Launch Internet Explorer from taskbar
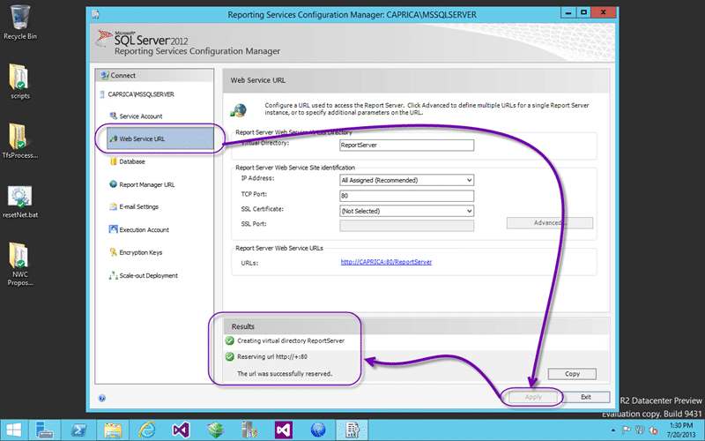Viewport: 705px width, 441px height. click(x=146, y=430)
